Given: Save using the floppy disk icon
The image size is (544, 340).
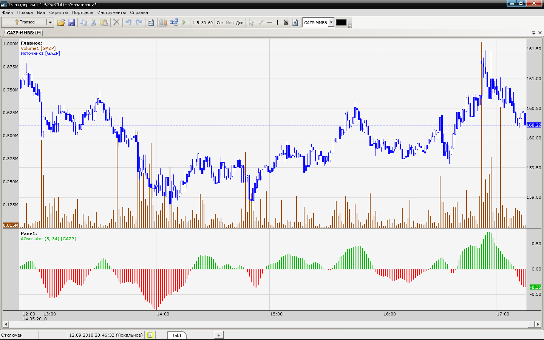Looking at the screenshot, I should [71, 23].
